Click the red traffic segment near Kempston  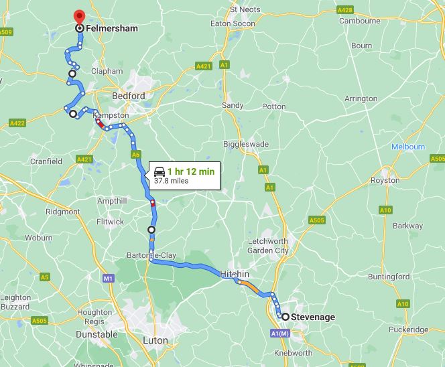100,124
